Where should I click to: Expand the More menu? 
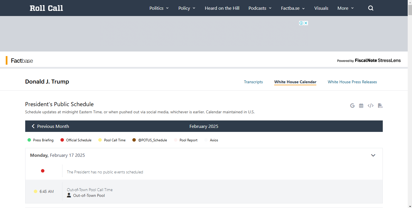346,8
